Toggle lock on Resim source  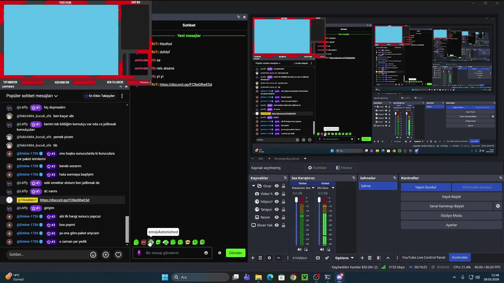pyautogui.click(x=283, y=217)
